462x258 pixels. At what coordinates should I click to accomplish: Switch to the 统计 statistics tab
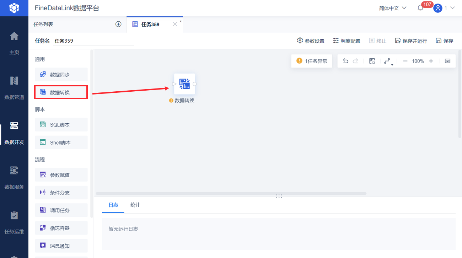(135, 205)
